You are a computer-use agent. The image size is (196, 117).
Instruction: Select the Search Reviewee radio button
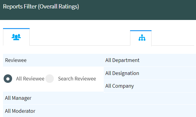tap(50, 79)
